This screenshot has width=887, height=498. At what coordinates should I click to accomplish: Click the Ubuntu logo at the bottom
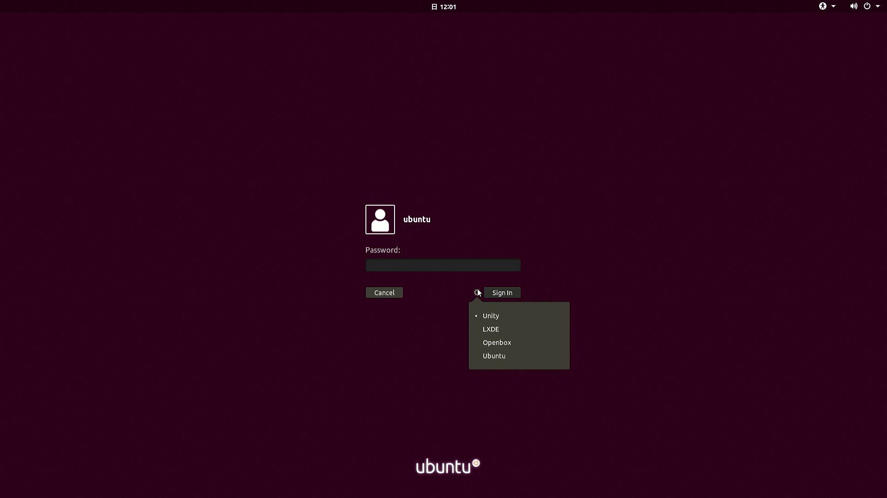(448, 466)
